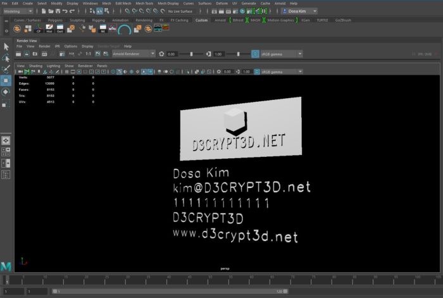
Task: Select the arrow Select tool
Action: (6, 46)
